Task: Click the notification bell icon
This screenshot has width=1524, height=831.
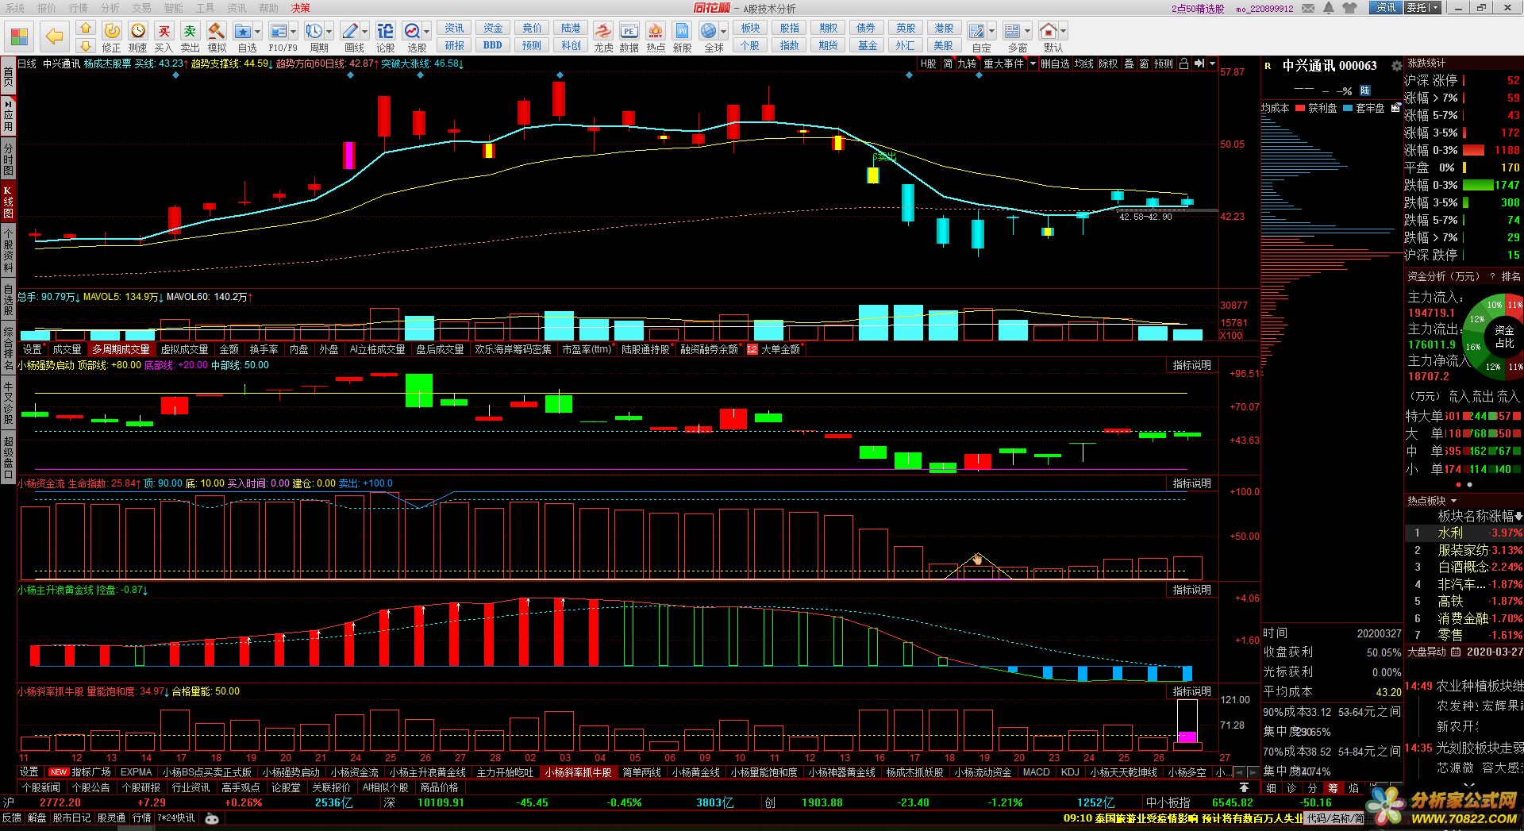Action: tap(1329, 8)
